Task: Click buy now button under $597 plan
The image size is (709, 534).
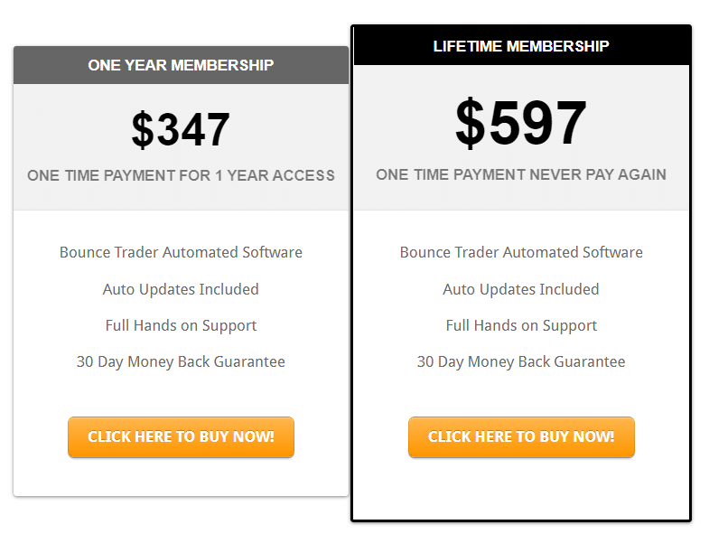Action: tap(521, 436)
